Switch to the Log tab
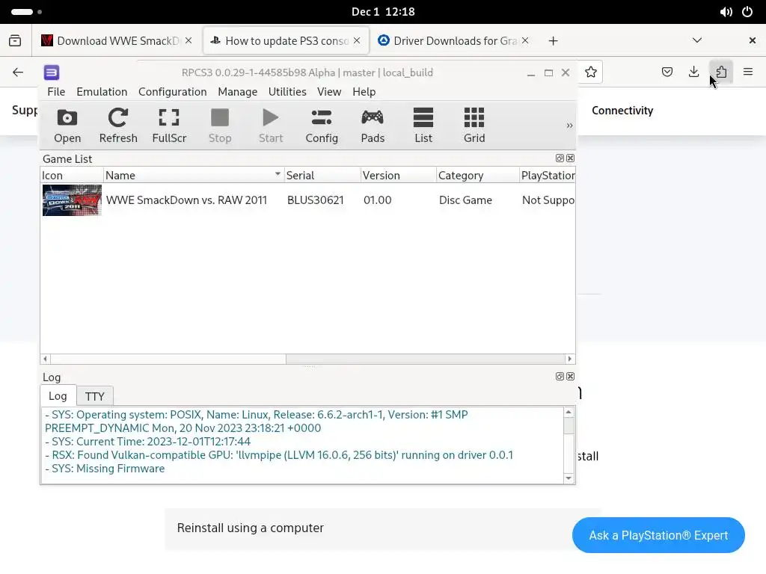 58,396
